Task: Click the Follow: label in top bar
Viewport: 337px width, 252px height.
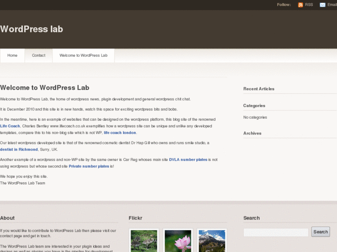Action: pyautogui.click(x=284, y=5)
